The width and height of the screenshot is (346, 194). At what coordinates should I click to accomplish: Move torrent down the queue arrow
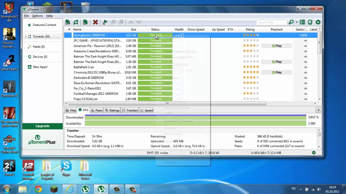pyautogui.click(x=139, y=22)
